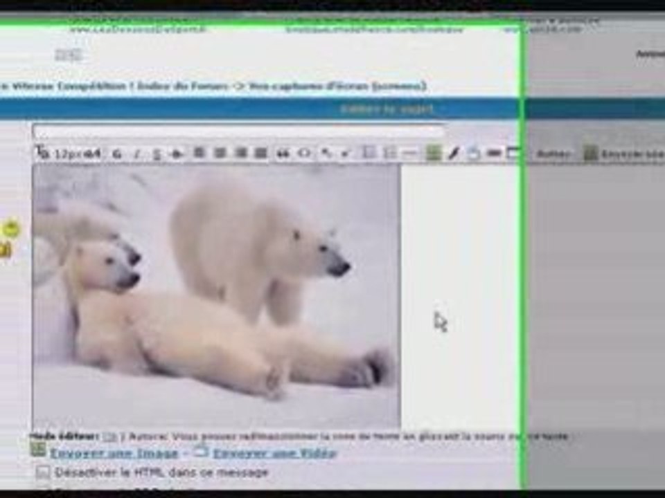Open the Envoyer une Image link
This screenshot has height=498, width=665.
(x=114, y=453)
